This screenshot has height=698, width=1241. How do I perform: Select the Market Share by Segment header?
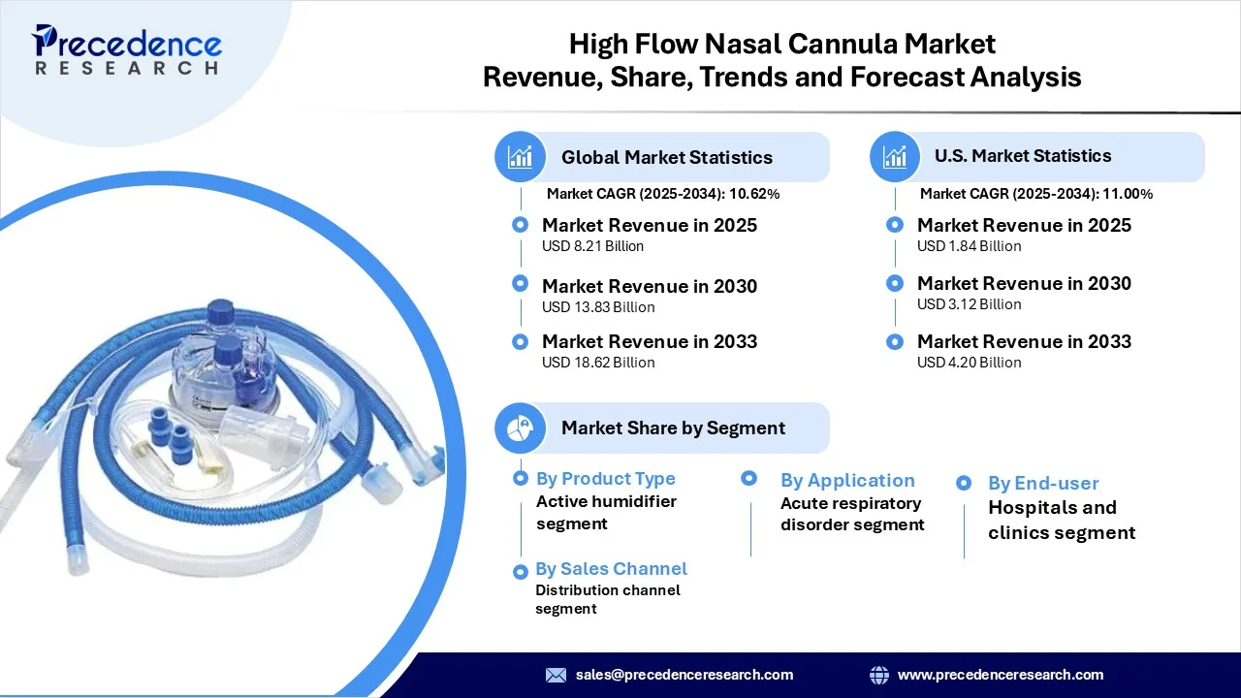point(673,428)
